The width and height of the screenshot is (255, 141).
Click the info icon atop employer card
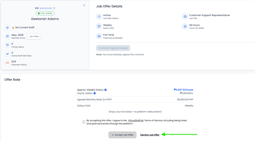[x=84, y=5]
